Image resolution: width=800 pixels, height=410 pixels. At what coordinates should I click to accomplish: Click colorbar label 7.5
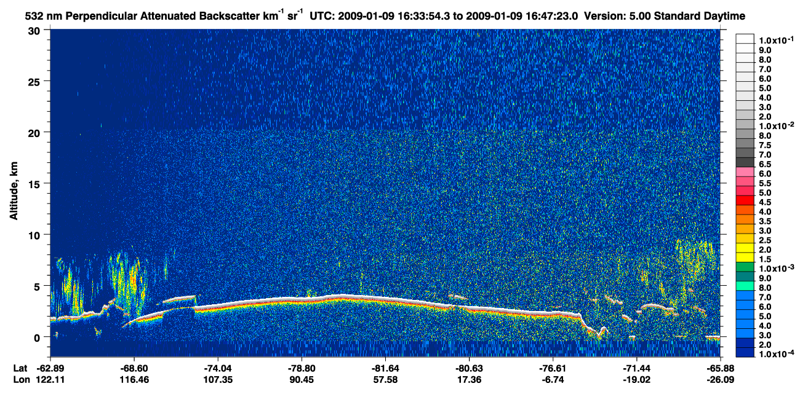(x=766, y=145)
